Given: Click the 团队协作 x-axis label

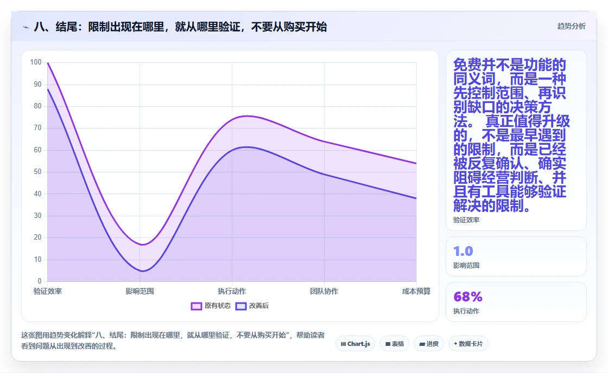Looking at the screenshot, I should coord(324,291).
